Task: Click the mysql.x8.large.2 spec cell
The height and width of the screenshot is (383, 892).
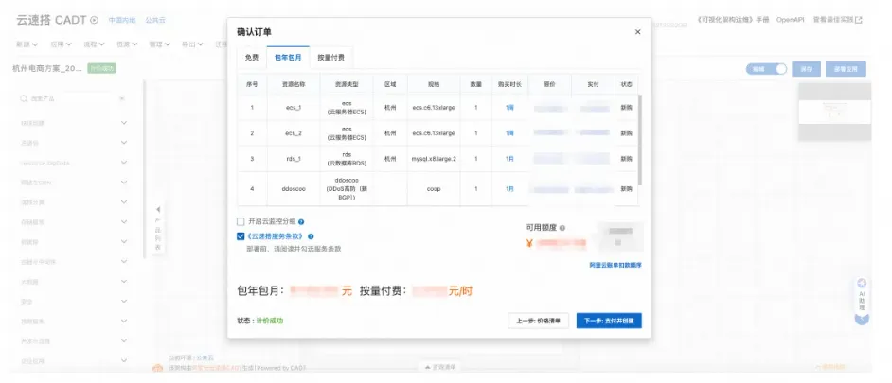Action: point(434,159)
